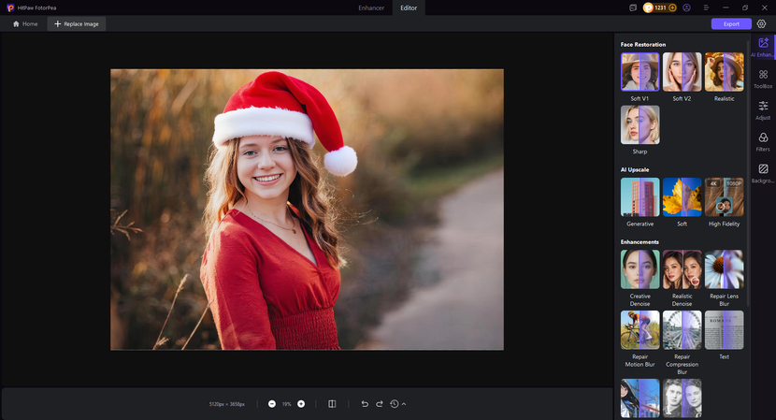Apply the Realistic Denoise enhancement
Image resolution: width=776 pixels, height=420 pixels.
(682, 269)
